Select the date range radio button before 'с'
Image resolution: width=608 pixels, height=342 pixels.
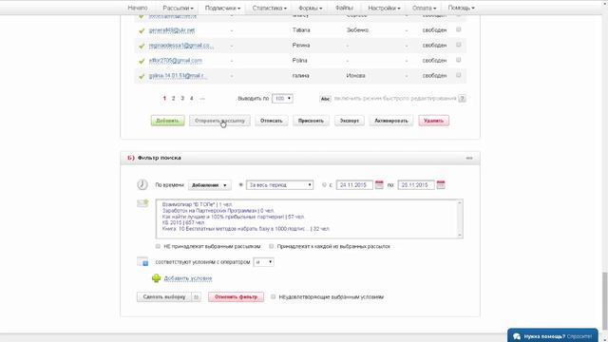coord(325,185)
